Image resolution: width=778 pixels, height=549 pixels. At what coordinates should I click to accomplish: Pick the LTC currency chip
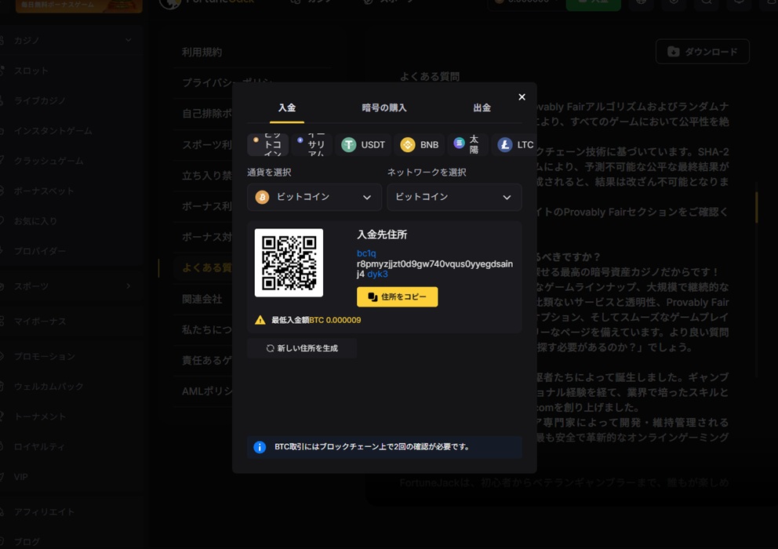[514, 144]
